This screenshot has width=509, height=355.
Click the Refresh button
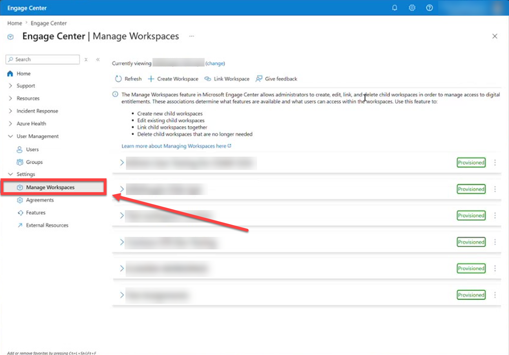tap(128, 79)
